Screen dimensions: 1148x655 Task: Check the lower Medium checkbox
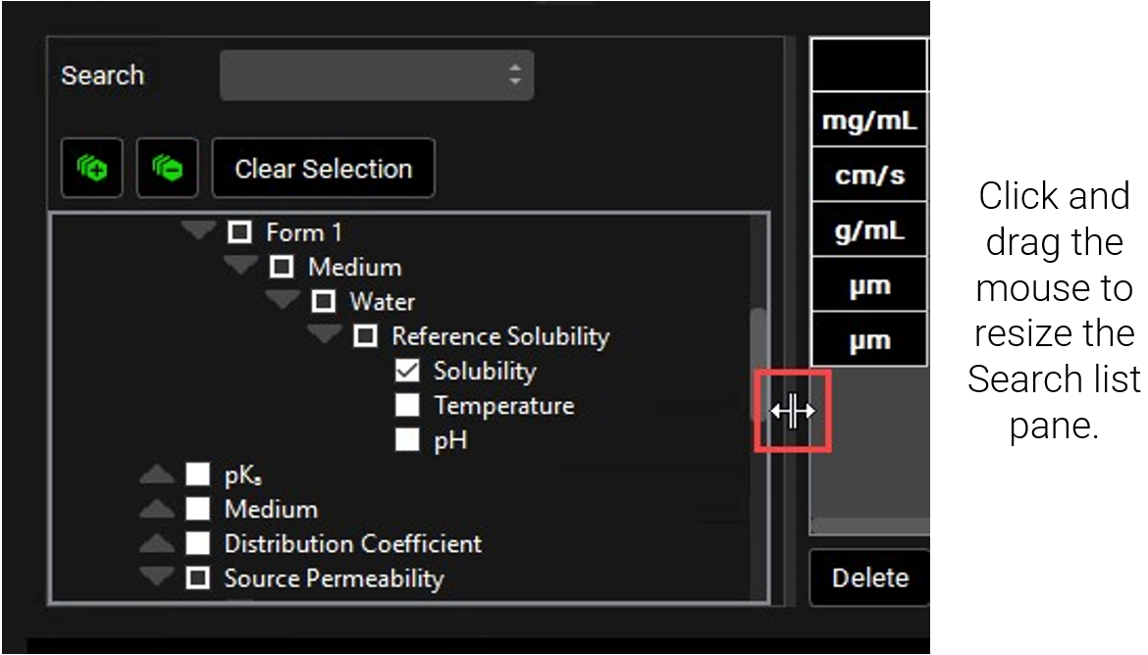(x=198, y=510)
